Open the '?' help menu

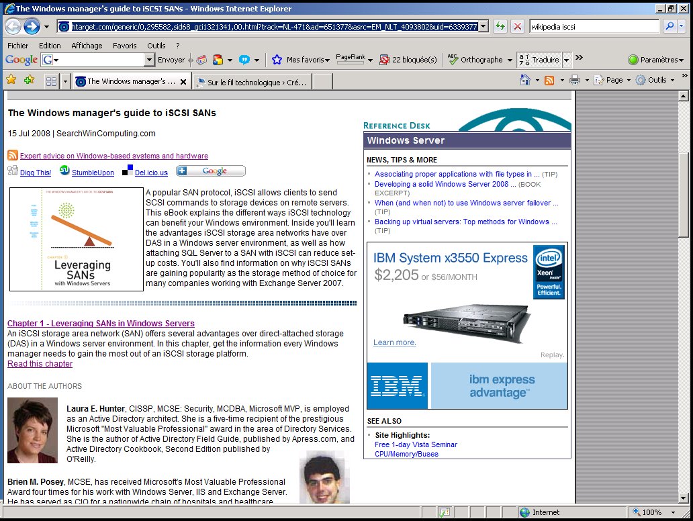[x=178, y=46]
